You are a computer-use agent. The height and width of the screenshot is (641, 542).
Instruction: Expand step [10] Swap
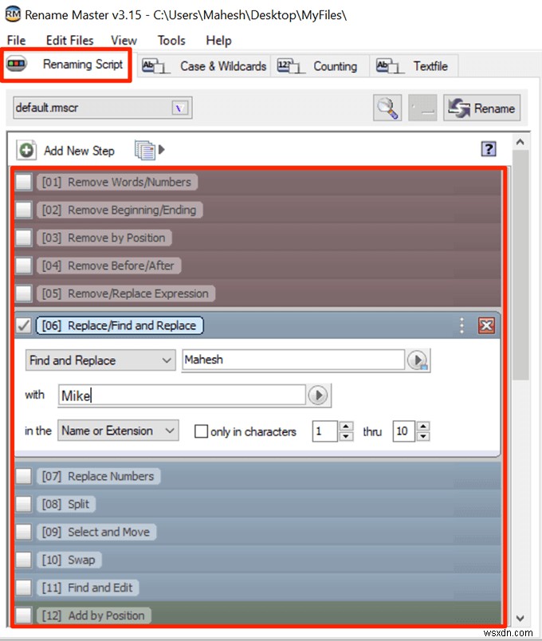69,560
